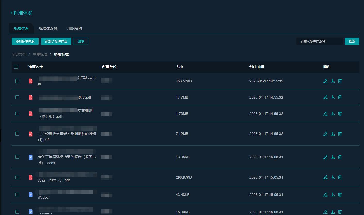This screenshot has height=215, width=364.
Task: Focus the 请输入标准体系名 search field
Action: point(320,41)
